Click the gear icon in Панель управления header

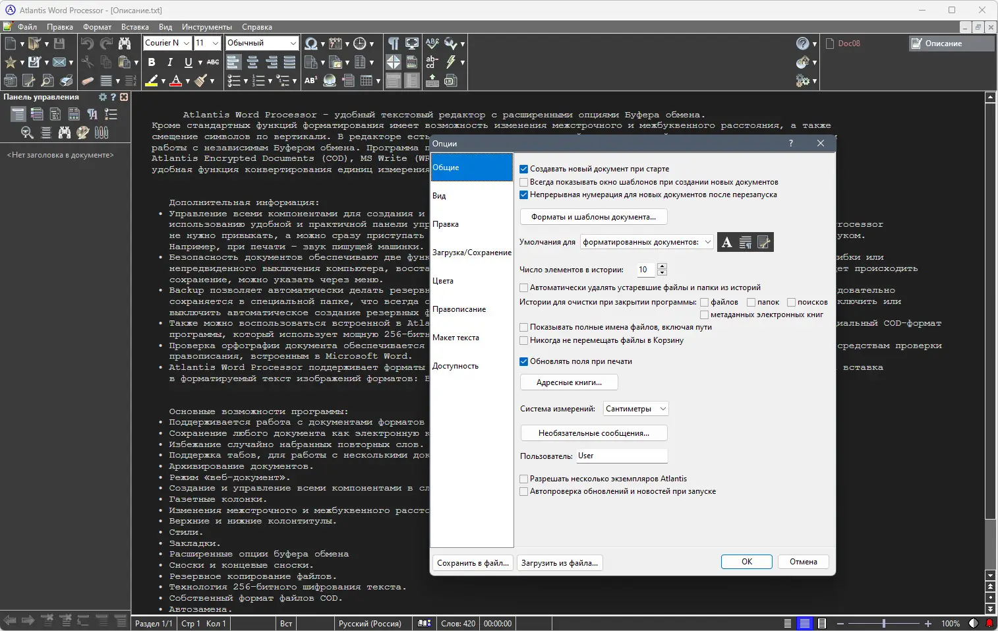point(103,96)
